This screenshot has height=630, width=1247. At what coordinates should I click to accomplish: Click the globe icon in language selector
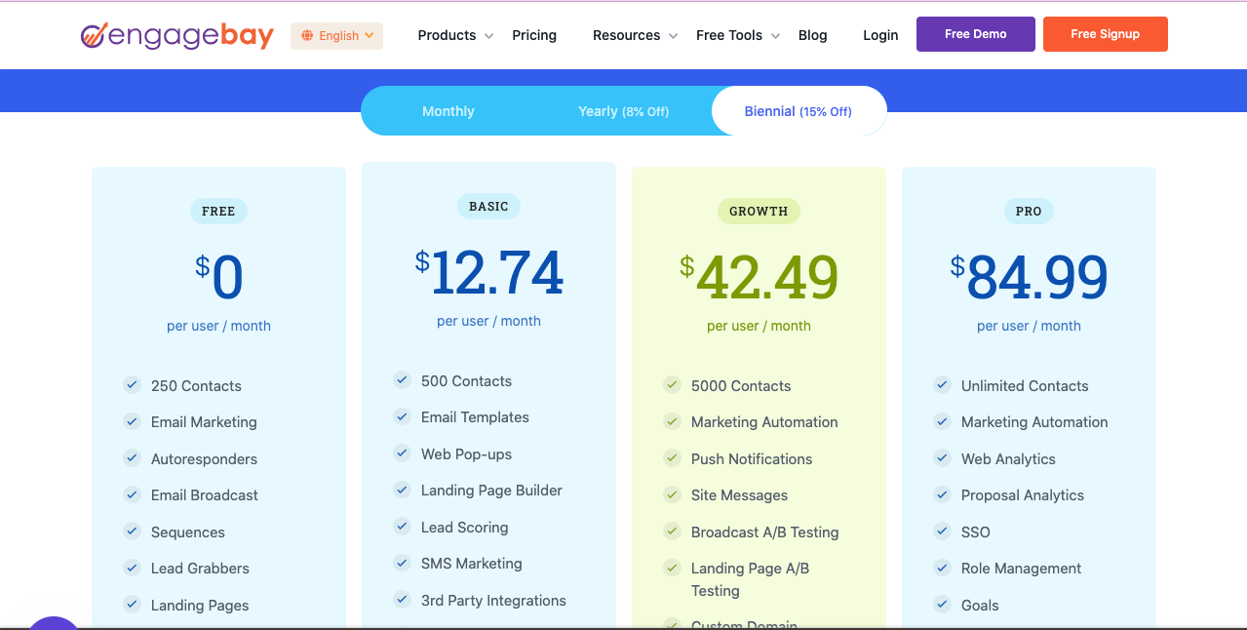[307, 36]
